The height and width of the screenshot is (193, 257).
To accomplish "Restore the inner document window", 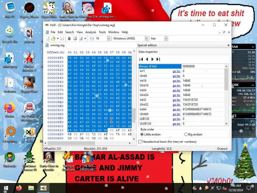I will (224, 32).
